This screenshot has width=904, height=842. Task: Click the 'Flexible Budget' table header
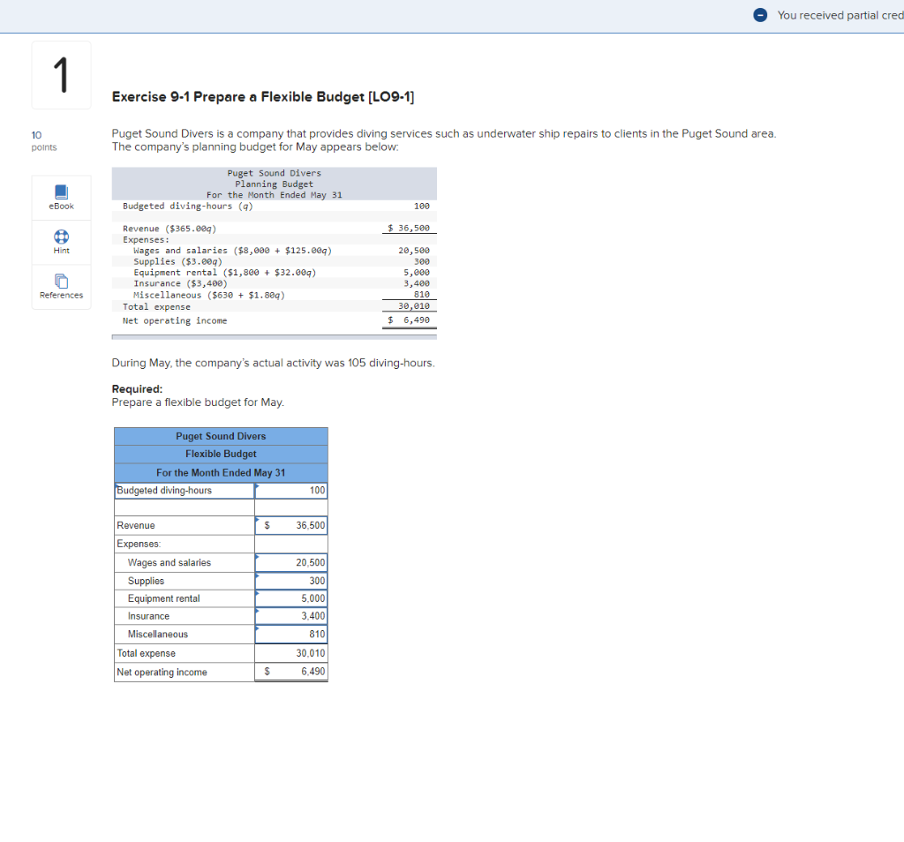[x=221, y=455]
